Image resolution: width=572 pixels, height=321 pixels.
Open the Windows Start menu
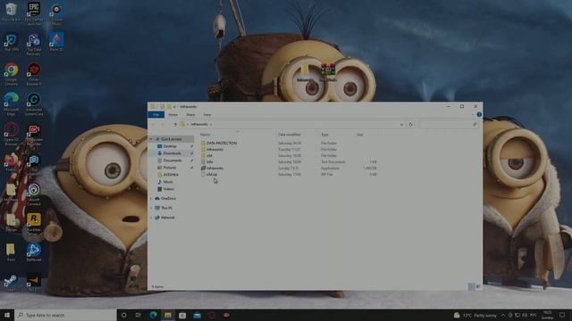[x=7, y=315]
